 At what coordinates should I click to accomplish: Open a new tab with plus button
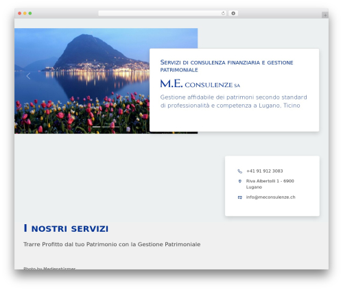pyautogui.click(x=325, y=15)
